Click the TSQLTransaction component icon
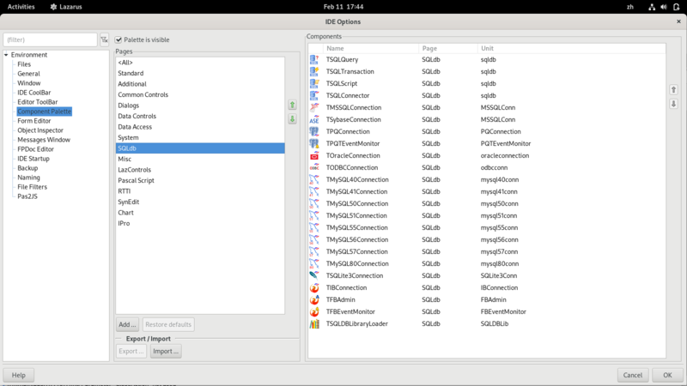The height and width of the screenshot is (386, 687). pos(314,71)
